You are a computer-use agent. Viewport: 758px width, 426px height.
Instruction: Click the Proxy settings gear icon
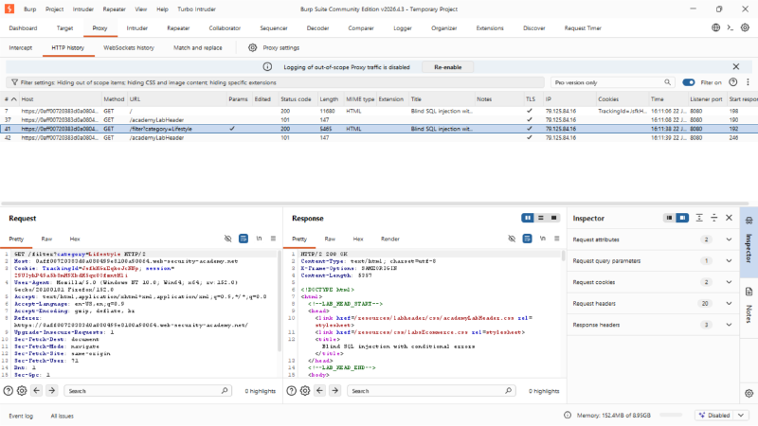pos(252,47)
